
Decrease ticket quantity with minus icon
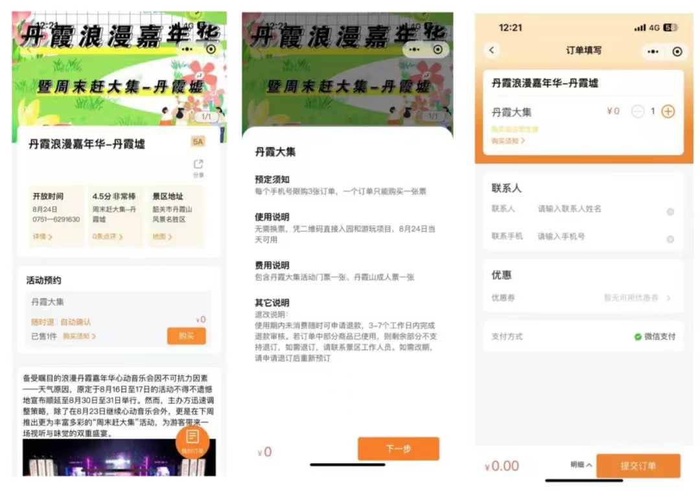[x=637, y=111]
